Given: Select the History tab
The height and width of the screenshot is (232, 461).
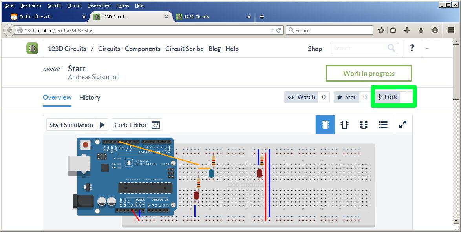Looking at the screenshot, I should click(x=90, y=97).
